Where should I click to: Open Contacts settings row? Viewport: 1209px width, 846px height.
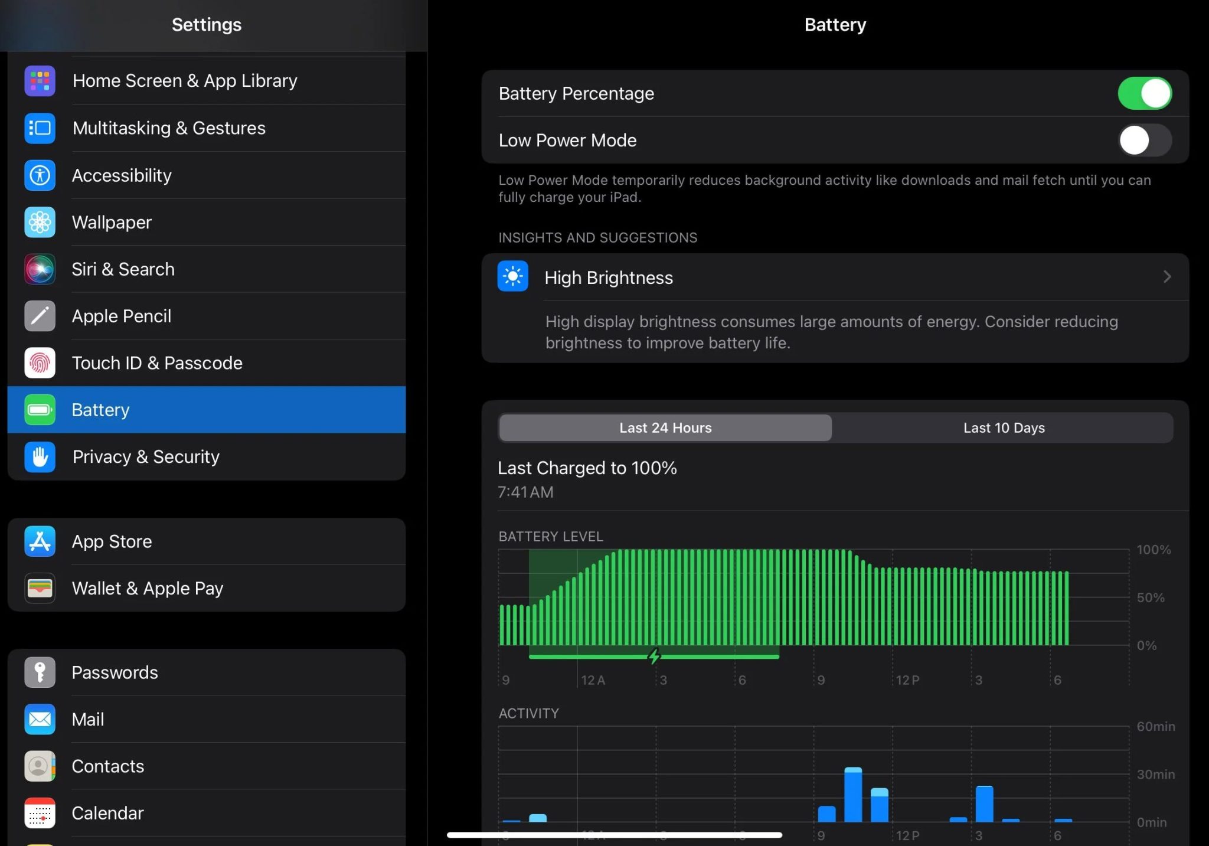coord(207,766)
